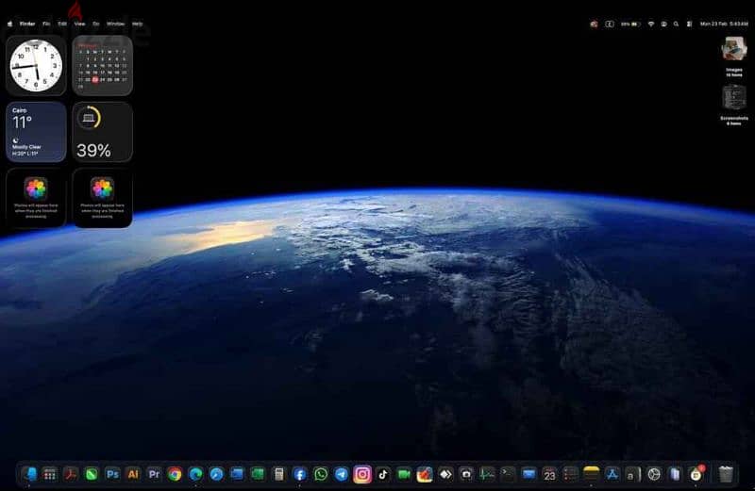Viewport: 755px width, 491px height.
Task: Open Spotlight search in menu bar
Action: pyautogui.click(x=676, y=24)
